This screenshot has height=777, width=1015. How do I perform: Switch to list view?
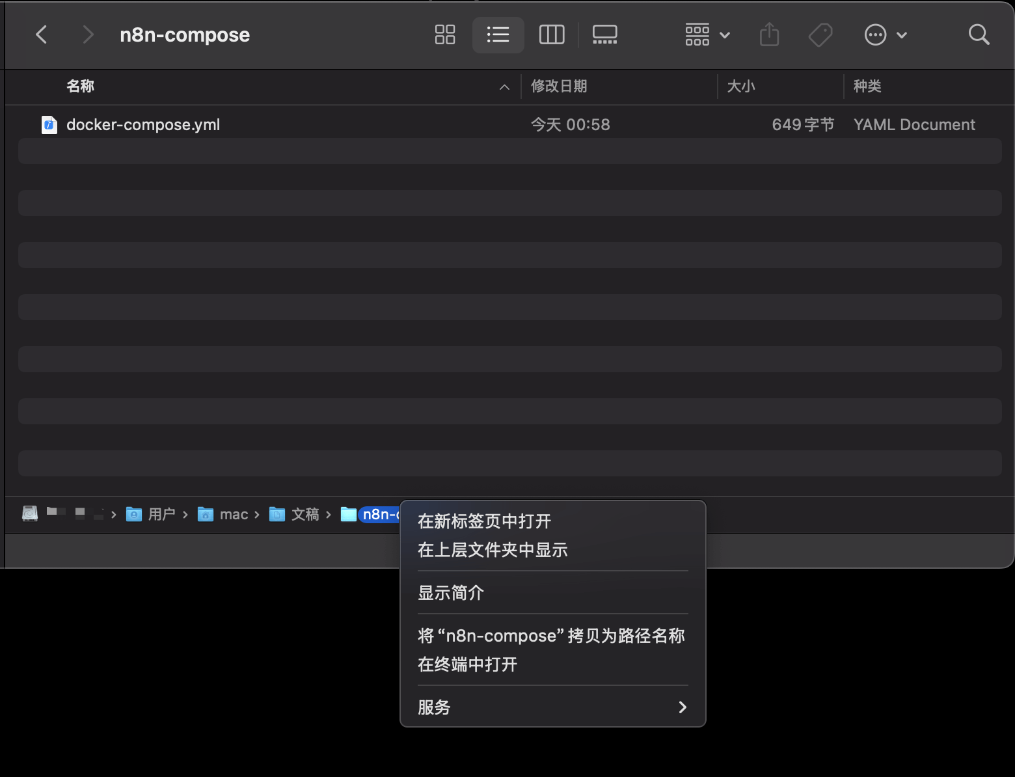(498, 34)
